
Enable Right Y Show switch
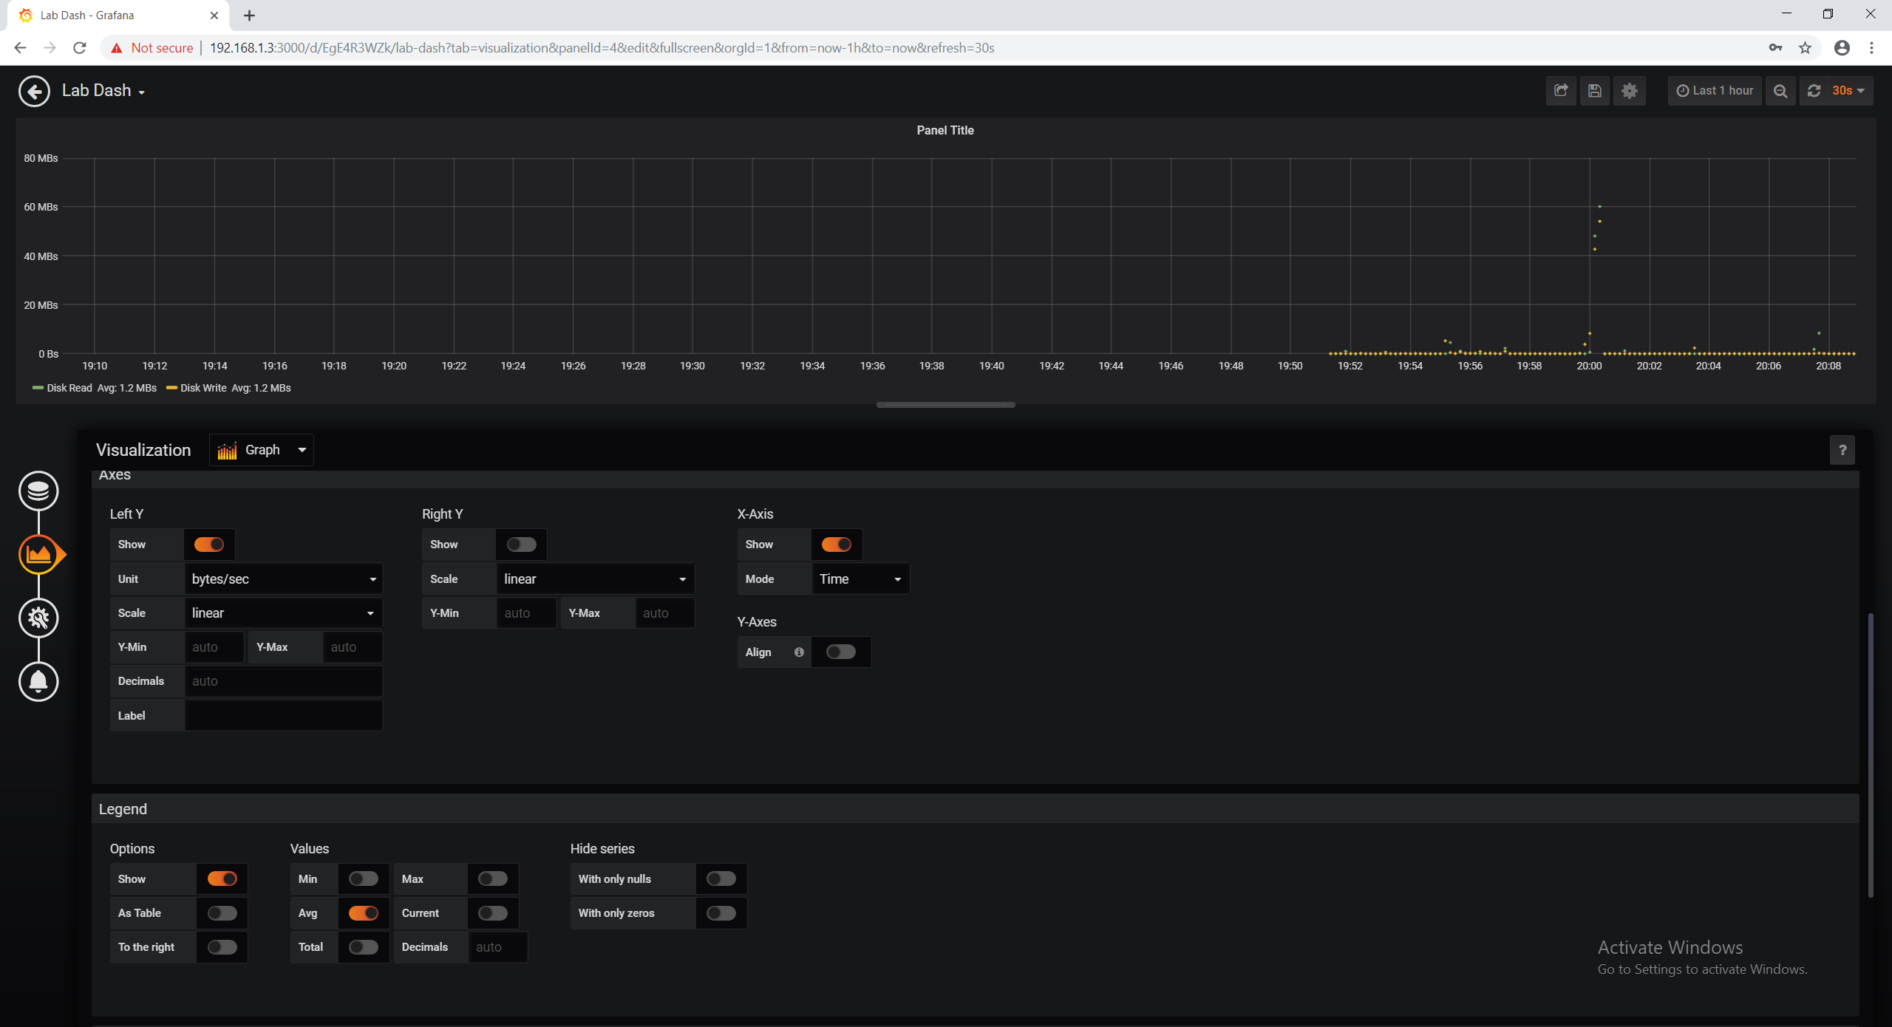click(x=522, y=545)
